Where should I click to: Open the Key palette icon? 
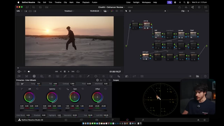click(127, 76)
